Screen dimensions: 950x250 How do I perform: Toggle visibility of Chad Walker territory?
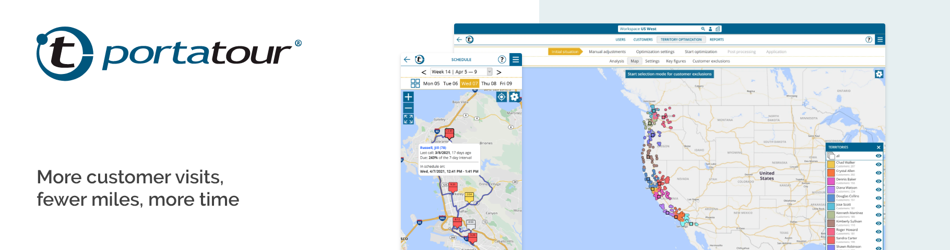tap(878, 164)
